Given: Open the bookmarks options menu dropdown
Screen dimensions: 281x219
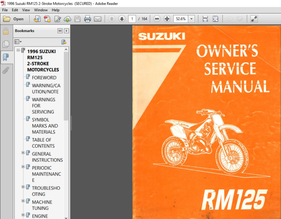Looking at the screenshot, I should click(18, 42).
